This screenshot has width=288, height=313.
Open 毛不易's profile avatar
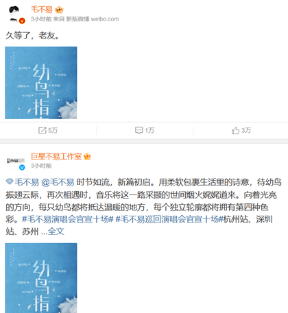coord(15,14)
